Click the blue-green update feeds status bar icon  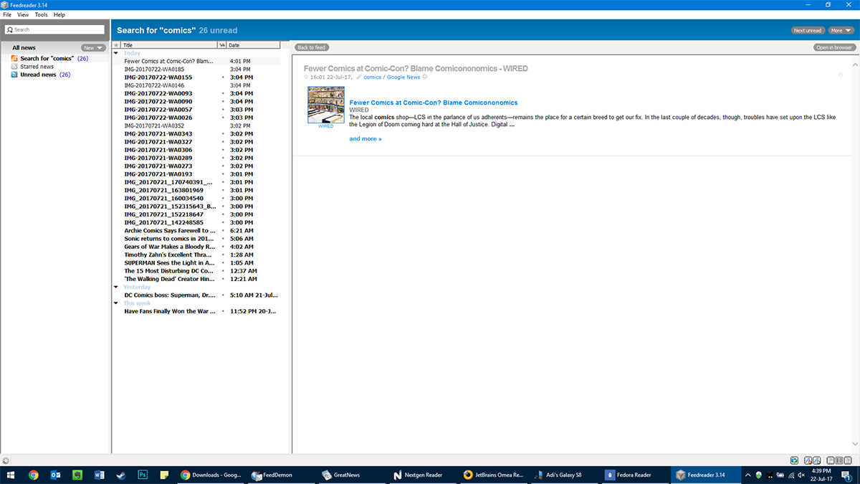(x=794, y=460)
